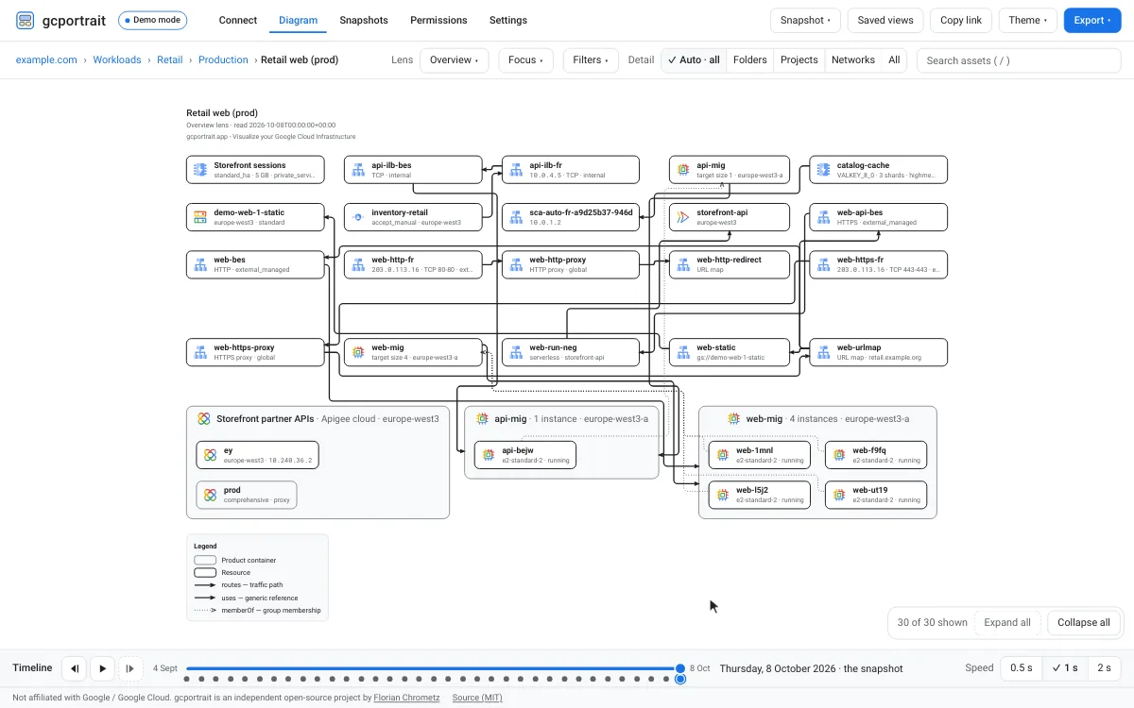The height and width of the screenshot is (708, 1134).
Task: Open the Export dropdown menu
Action: tap(1092, 20)
